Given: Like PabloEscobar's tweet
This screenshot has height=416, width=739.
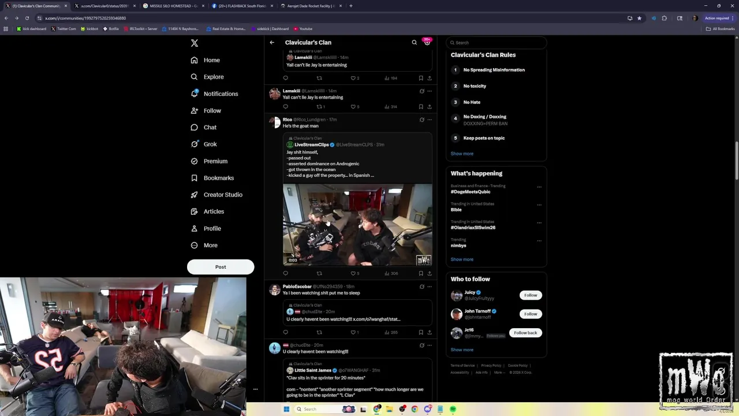Looking at the screenshot, I should coord(355,332).
